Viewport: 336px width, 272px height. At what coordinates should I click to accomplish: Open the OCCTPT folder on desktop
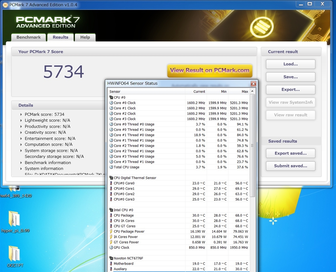click(x=14, y=253)
